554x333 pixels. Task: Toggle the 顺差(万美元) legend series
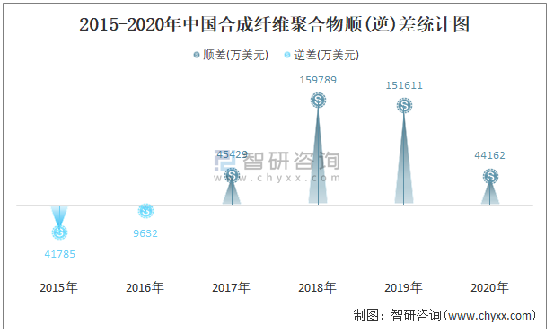pyautogui.click(x=231, y=55)
